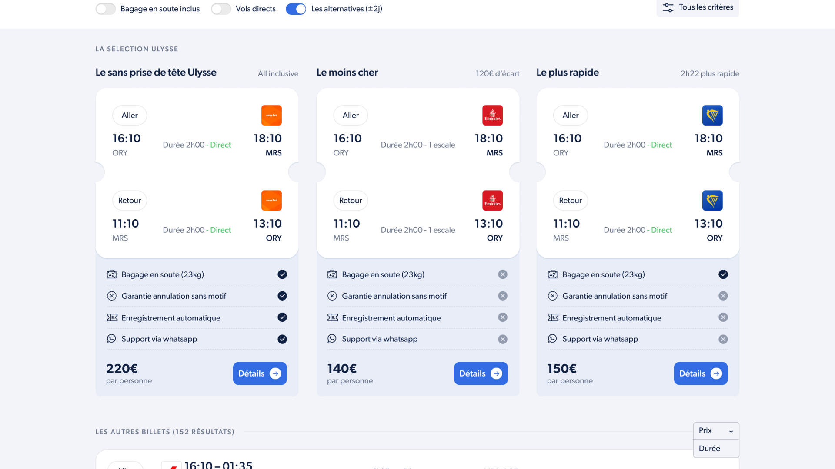The height and width of the screenshot is (469, 835).
Task: Open Détails for the 150€ Ryanair ticket
Action: tap(700, 373)
